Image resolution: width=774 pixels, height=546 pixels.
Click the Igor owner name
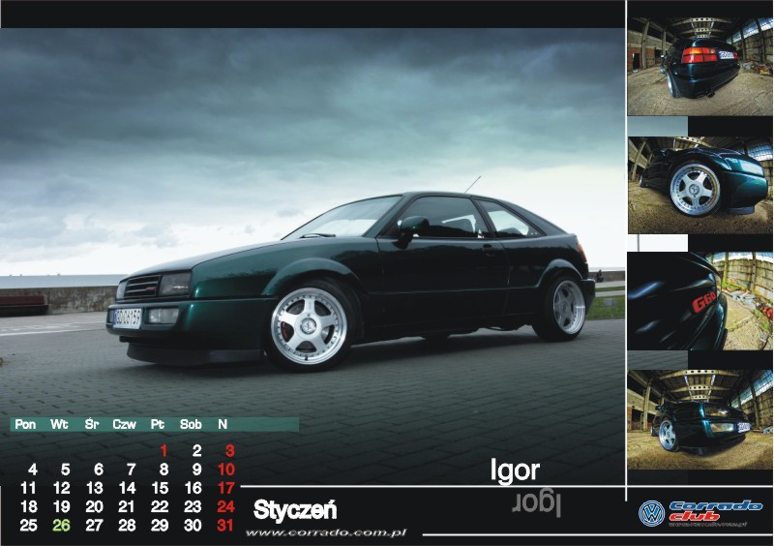click(515, 471)
